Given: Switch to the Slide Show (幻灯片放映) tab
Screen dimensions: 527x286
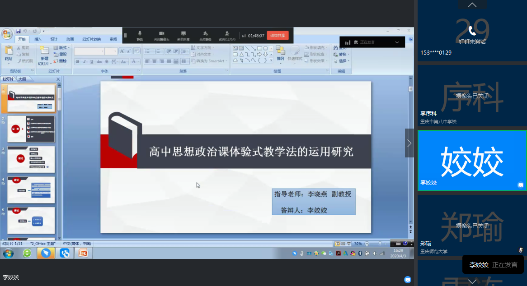Looking at the screenshot, I should pos(91,39).
